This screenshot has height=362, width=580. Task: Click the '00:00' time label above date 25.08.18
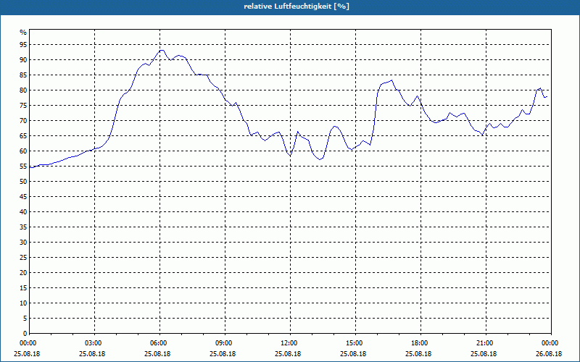[27, 343]
